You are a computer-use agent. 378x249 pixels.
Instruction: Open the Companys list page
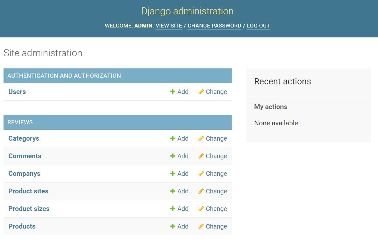pos(24,174)
